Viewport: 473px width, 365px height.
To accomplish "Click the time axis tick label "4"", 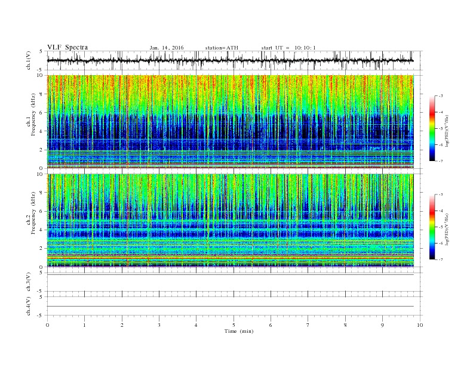I will click(x=196, y=325).
